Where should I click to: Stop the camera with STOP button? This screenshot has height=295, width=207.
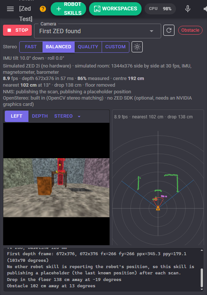click(x=17, y=30)
